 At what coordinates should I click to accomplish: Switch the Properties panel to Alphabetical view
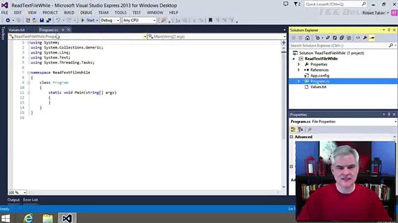click(300, 129)
